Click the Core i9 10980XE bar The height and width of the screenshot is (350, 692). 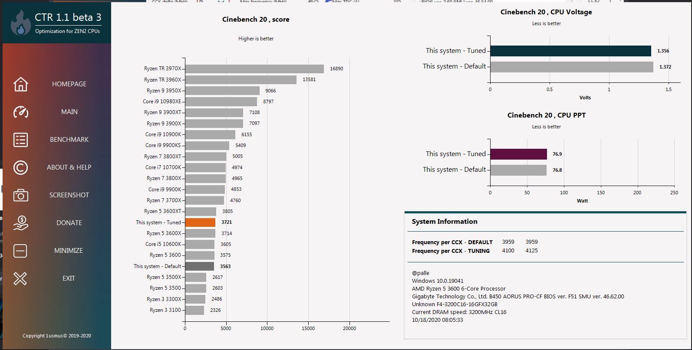(221, 101)
